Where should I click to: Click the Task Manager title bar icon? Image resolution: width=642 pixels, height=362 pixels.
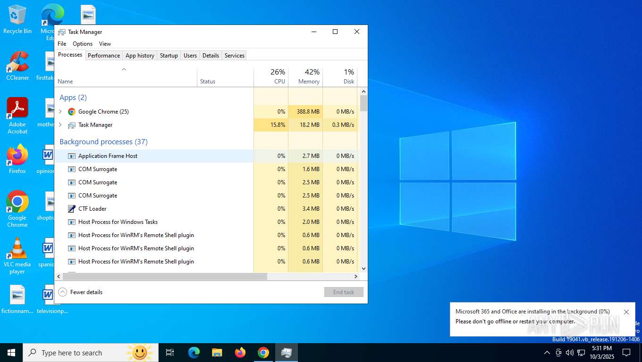[x=62, y=32]
